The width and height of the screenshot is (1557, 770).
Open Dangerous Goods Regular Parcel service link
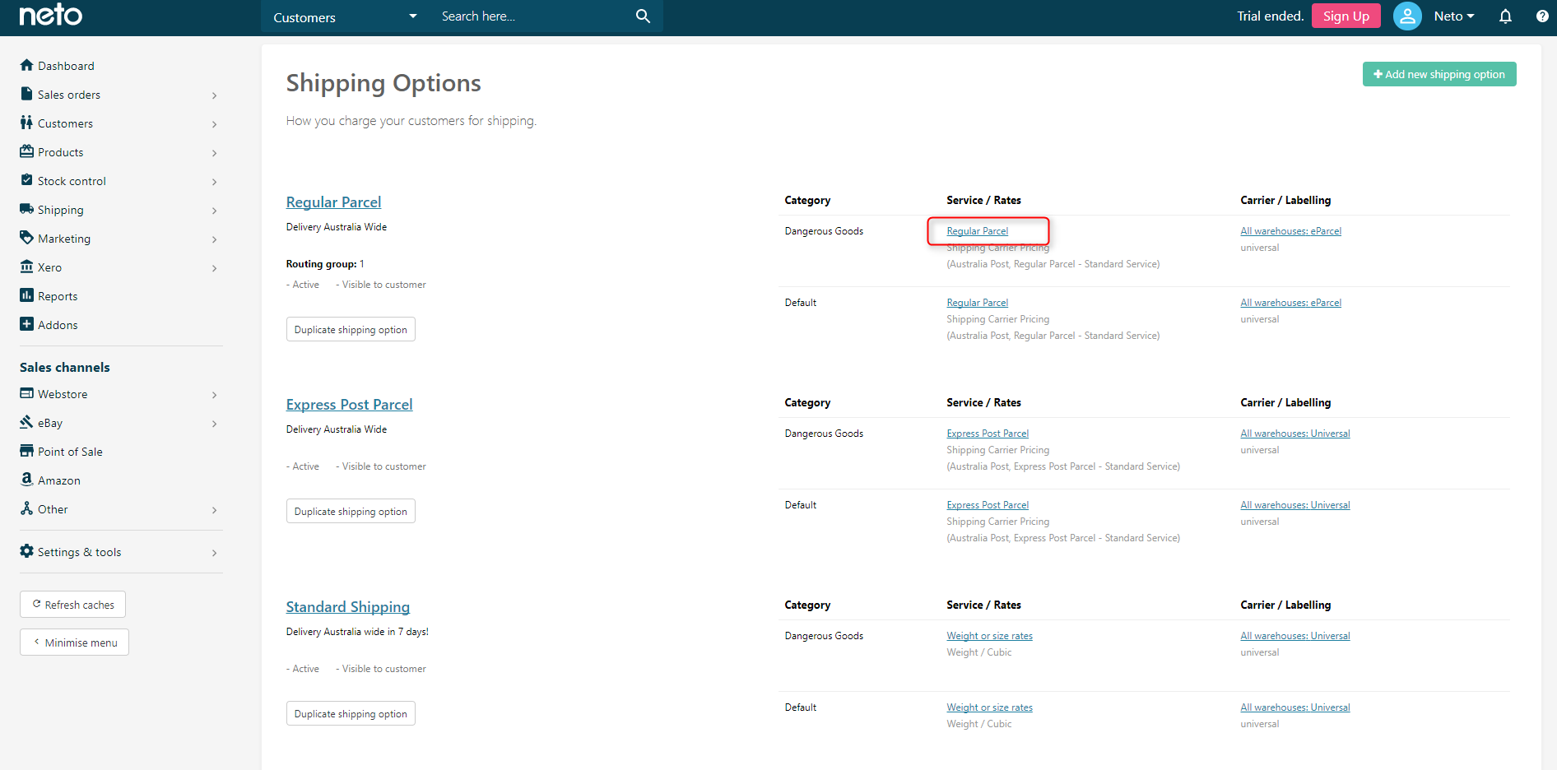tap(977, 231)
